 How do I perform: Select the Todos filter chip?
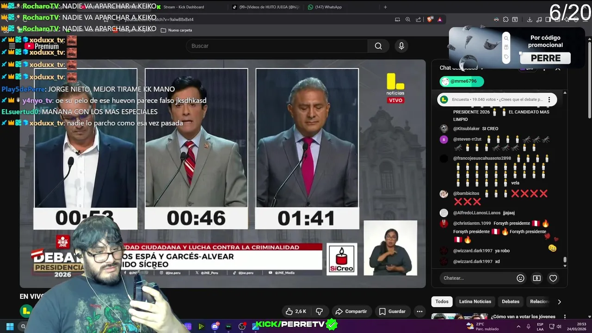[442, 302]
